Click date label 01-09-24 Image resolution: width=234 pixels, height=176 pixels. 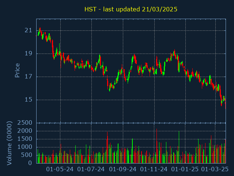tap(123, 169)
